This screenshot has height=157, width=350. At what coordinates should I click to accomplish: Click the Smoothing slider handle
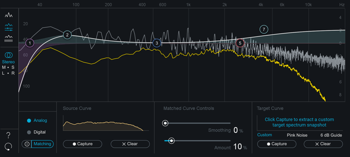(165, 123)
